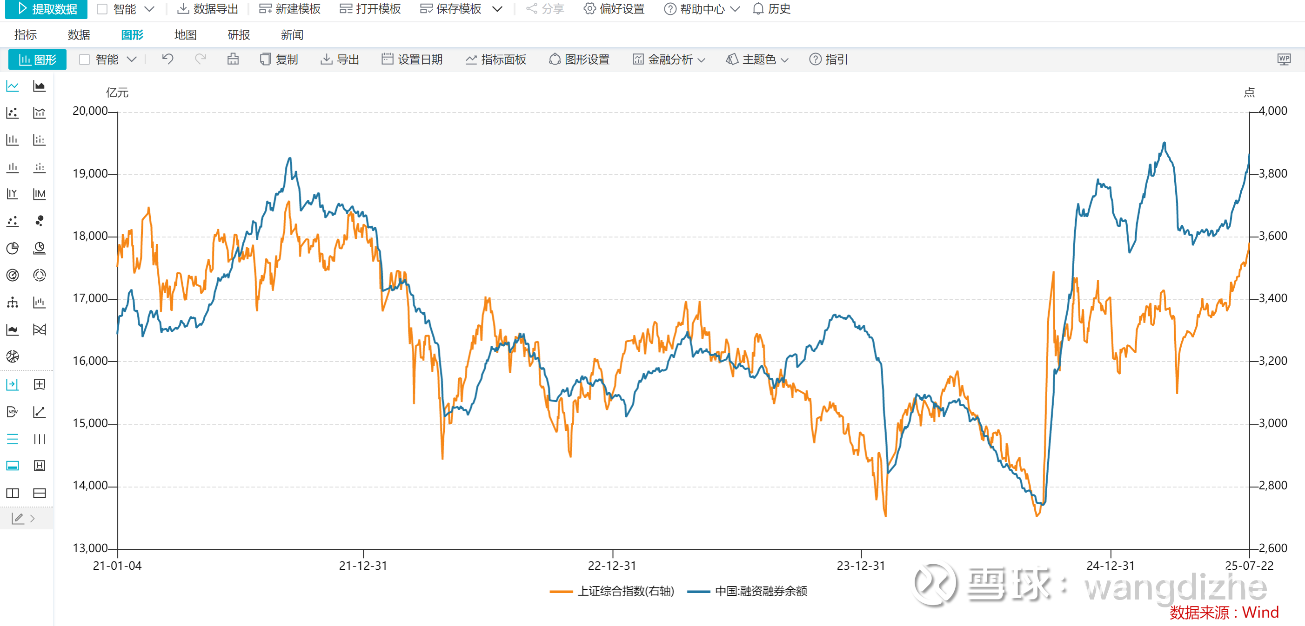Click the 21-12-31 date axis label
The image size is (1305, 626).
[363, 566]
